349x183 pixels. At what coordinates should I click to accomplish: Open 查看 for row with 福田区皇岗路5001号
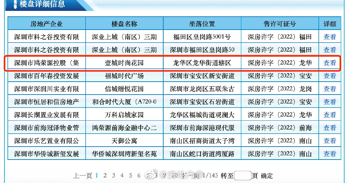[x=330, y=37]
